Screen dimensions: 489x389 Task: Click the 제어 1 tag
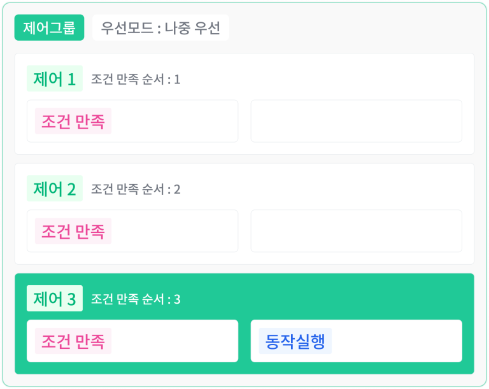tap(55, 78)
